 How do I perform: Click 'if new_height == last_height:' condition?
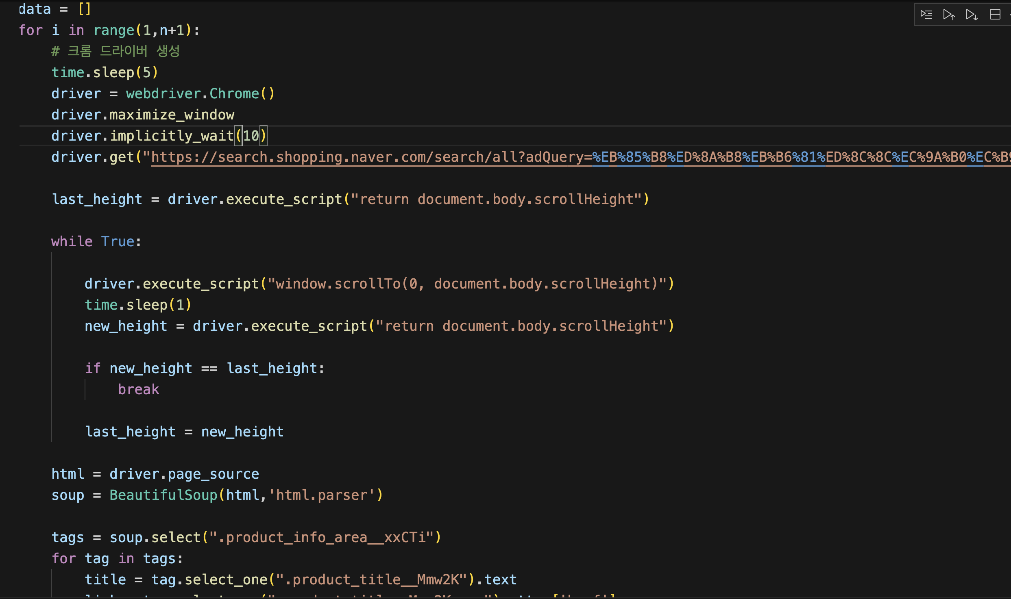(x=205, y=369)
